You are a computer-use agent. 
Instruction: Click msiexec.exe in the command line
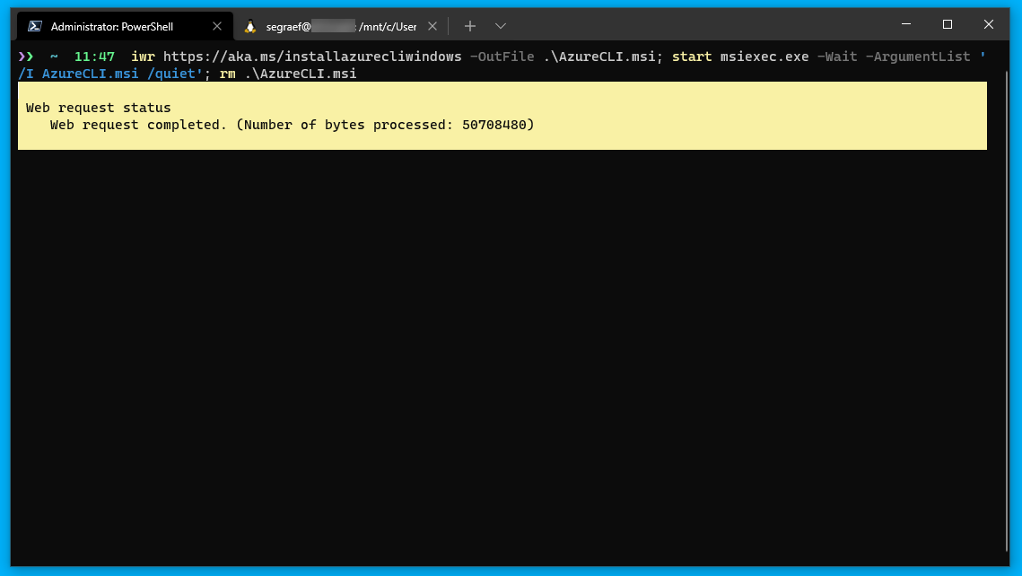(x=764, y=57)
